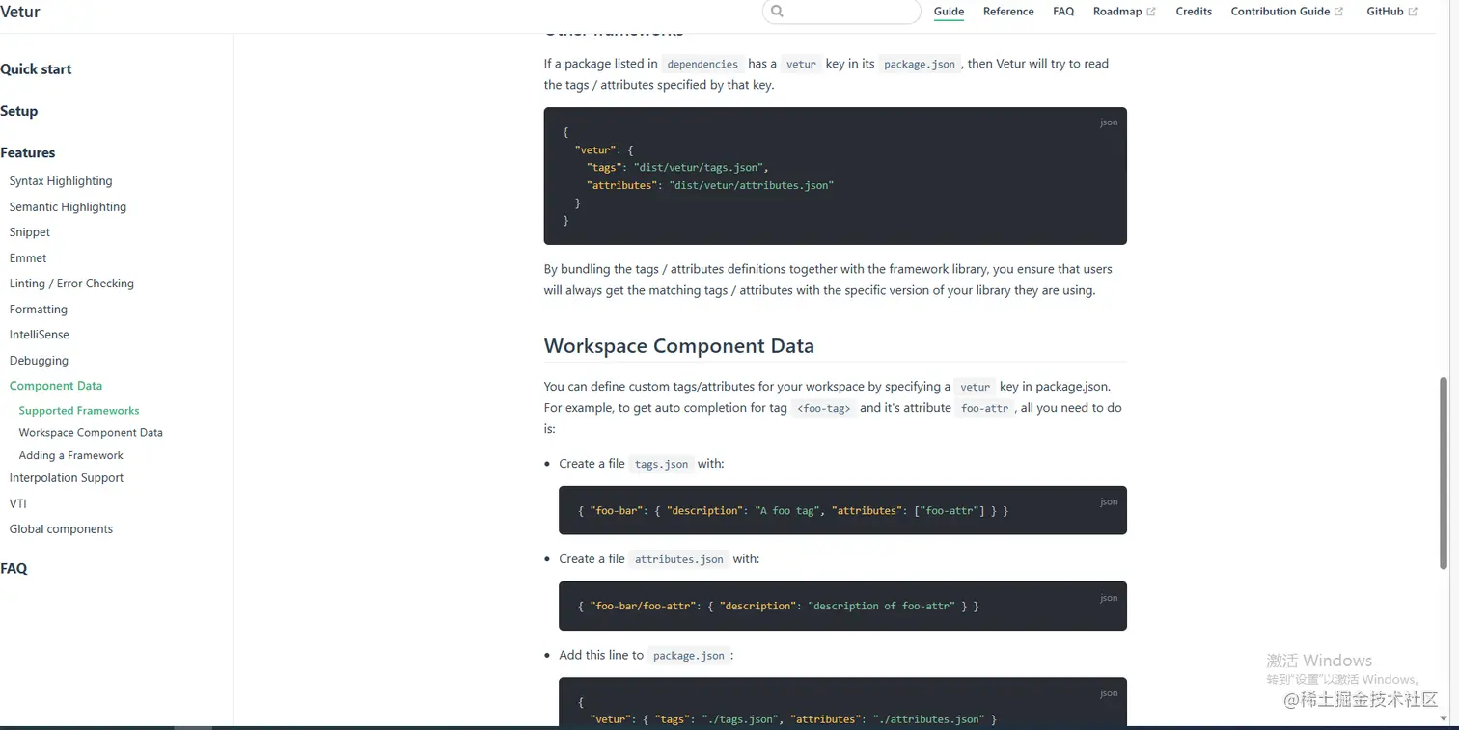The image size is (1459, 730).
Task: Open Setup section in sidebar
Action: 19,111
